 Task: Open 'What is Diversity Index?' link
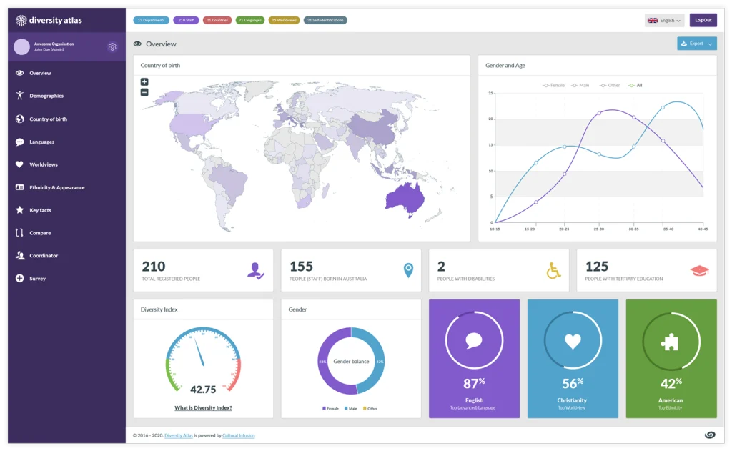[203, 407]
